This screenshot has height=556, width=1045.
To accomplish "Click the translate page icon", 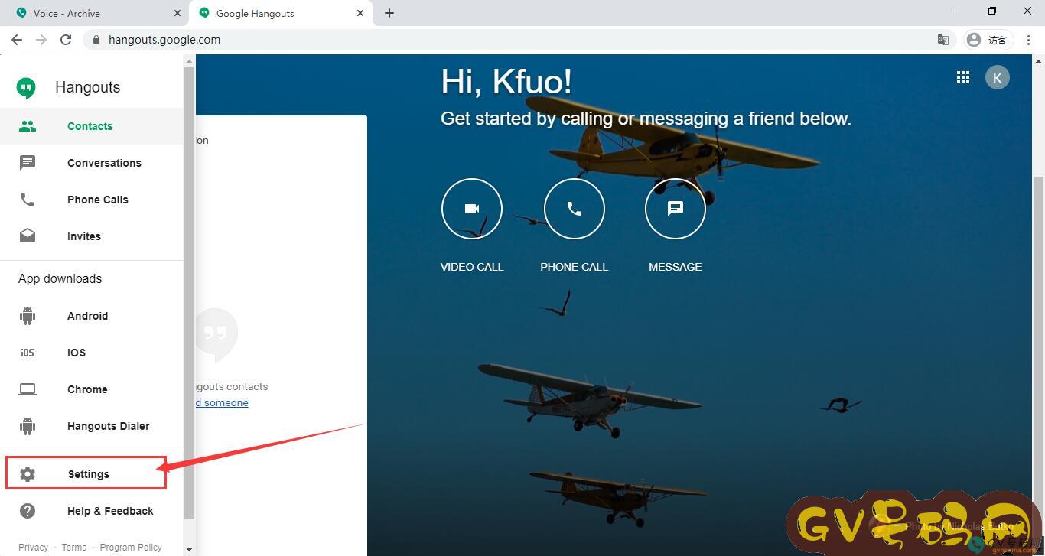I will point(943,40).
